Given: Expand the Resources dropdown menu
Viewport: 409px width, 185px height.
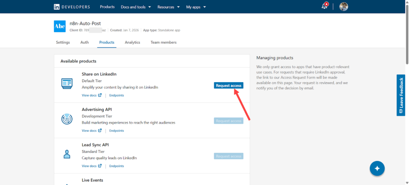Looking at the screenshot, I should tap(169, 7).
